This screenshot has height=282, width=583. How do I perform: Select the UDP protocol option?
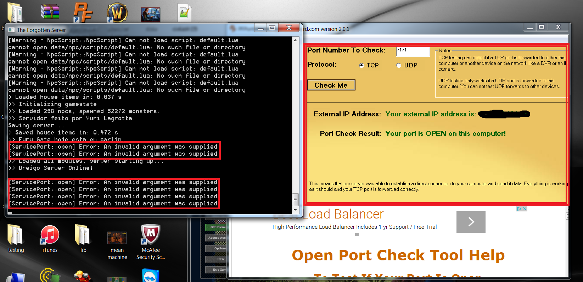399,65
